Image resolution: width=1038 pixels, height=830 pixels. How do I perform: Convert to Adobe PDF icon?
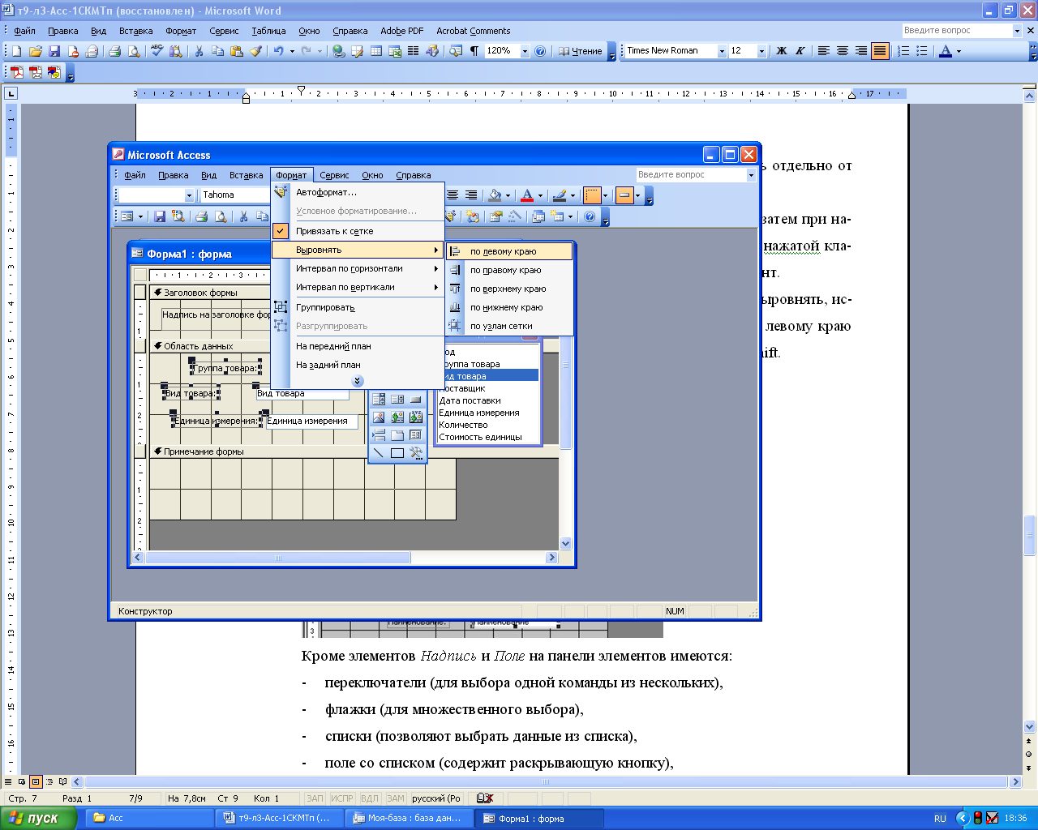coord(17,72)
